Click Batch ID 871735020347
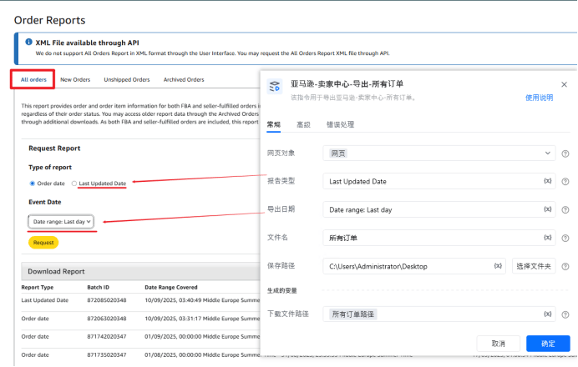This screenshot has height=367, width=578. click(107, 354)
